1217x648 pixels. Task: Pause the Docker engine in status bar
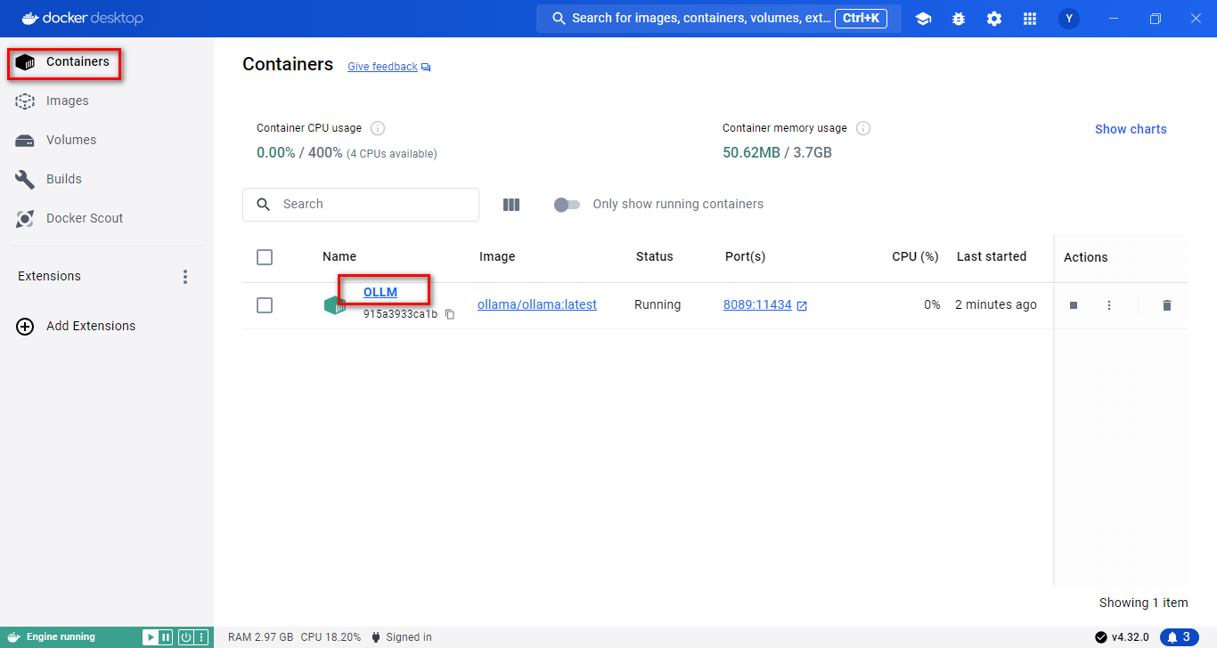(x=165, y=637)
